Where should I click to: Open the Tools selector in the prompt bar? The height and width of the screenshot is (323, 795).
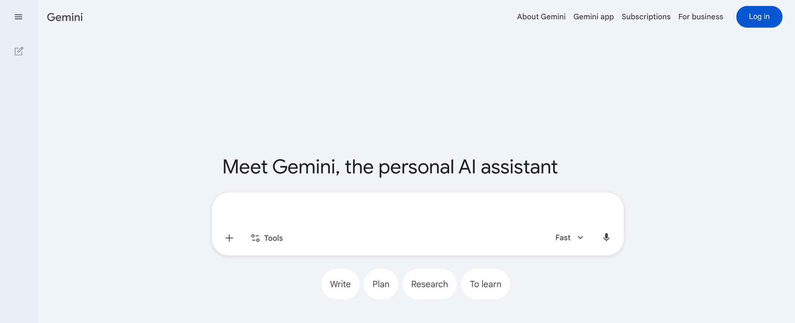(267, 238)
